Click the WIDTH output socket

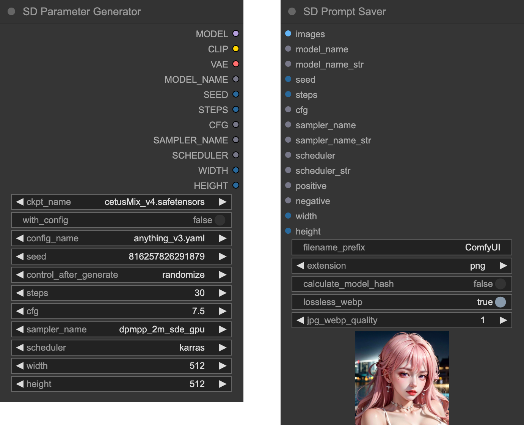[x=236, y=170]
